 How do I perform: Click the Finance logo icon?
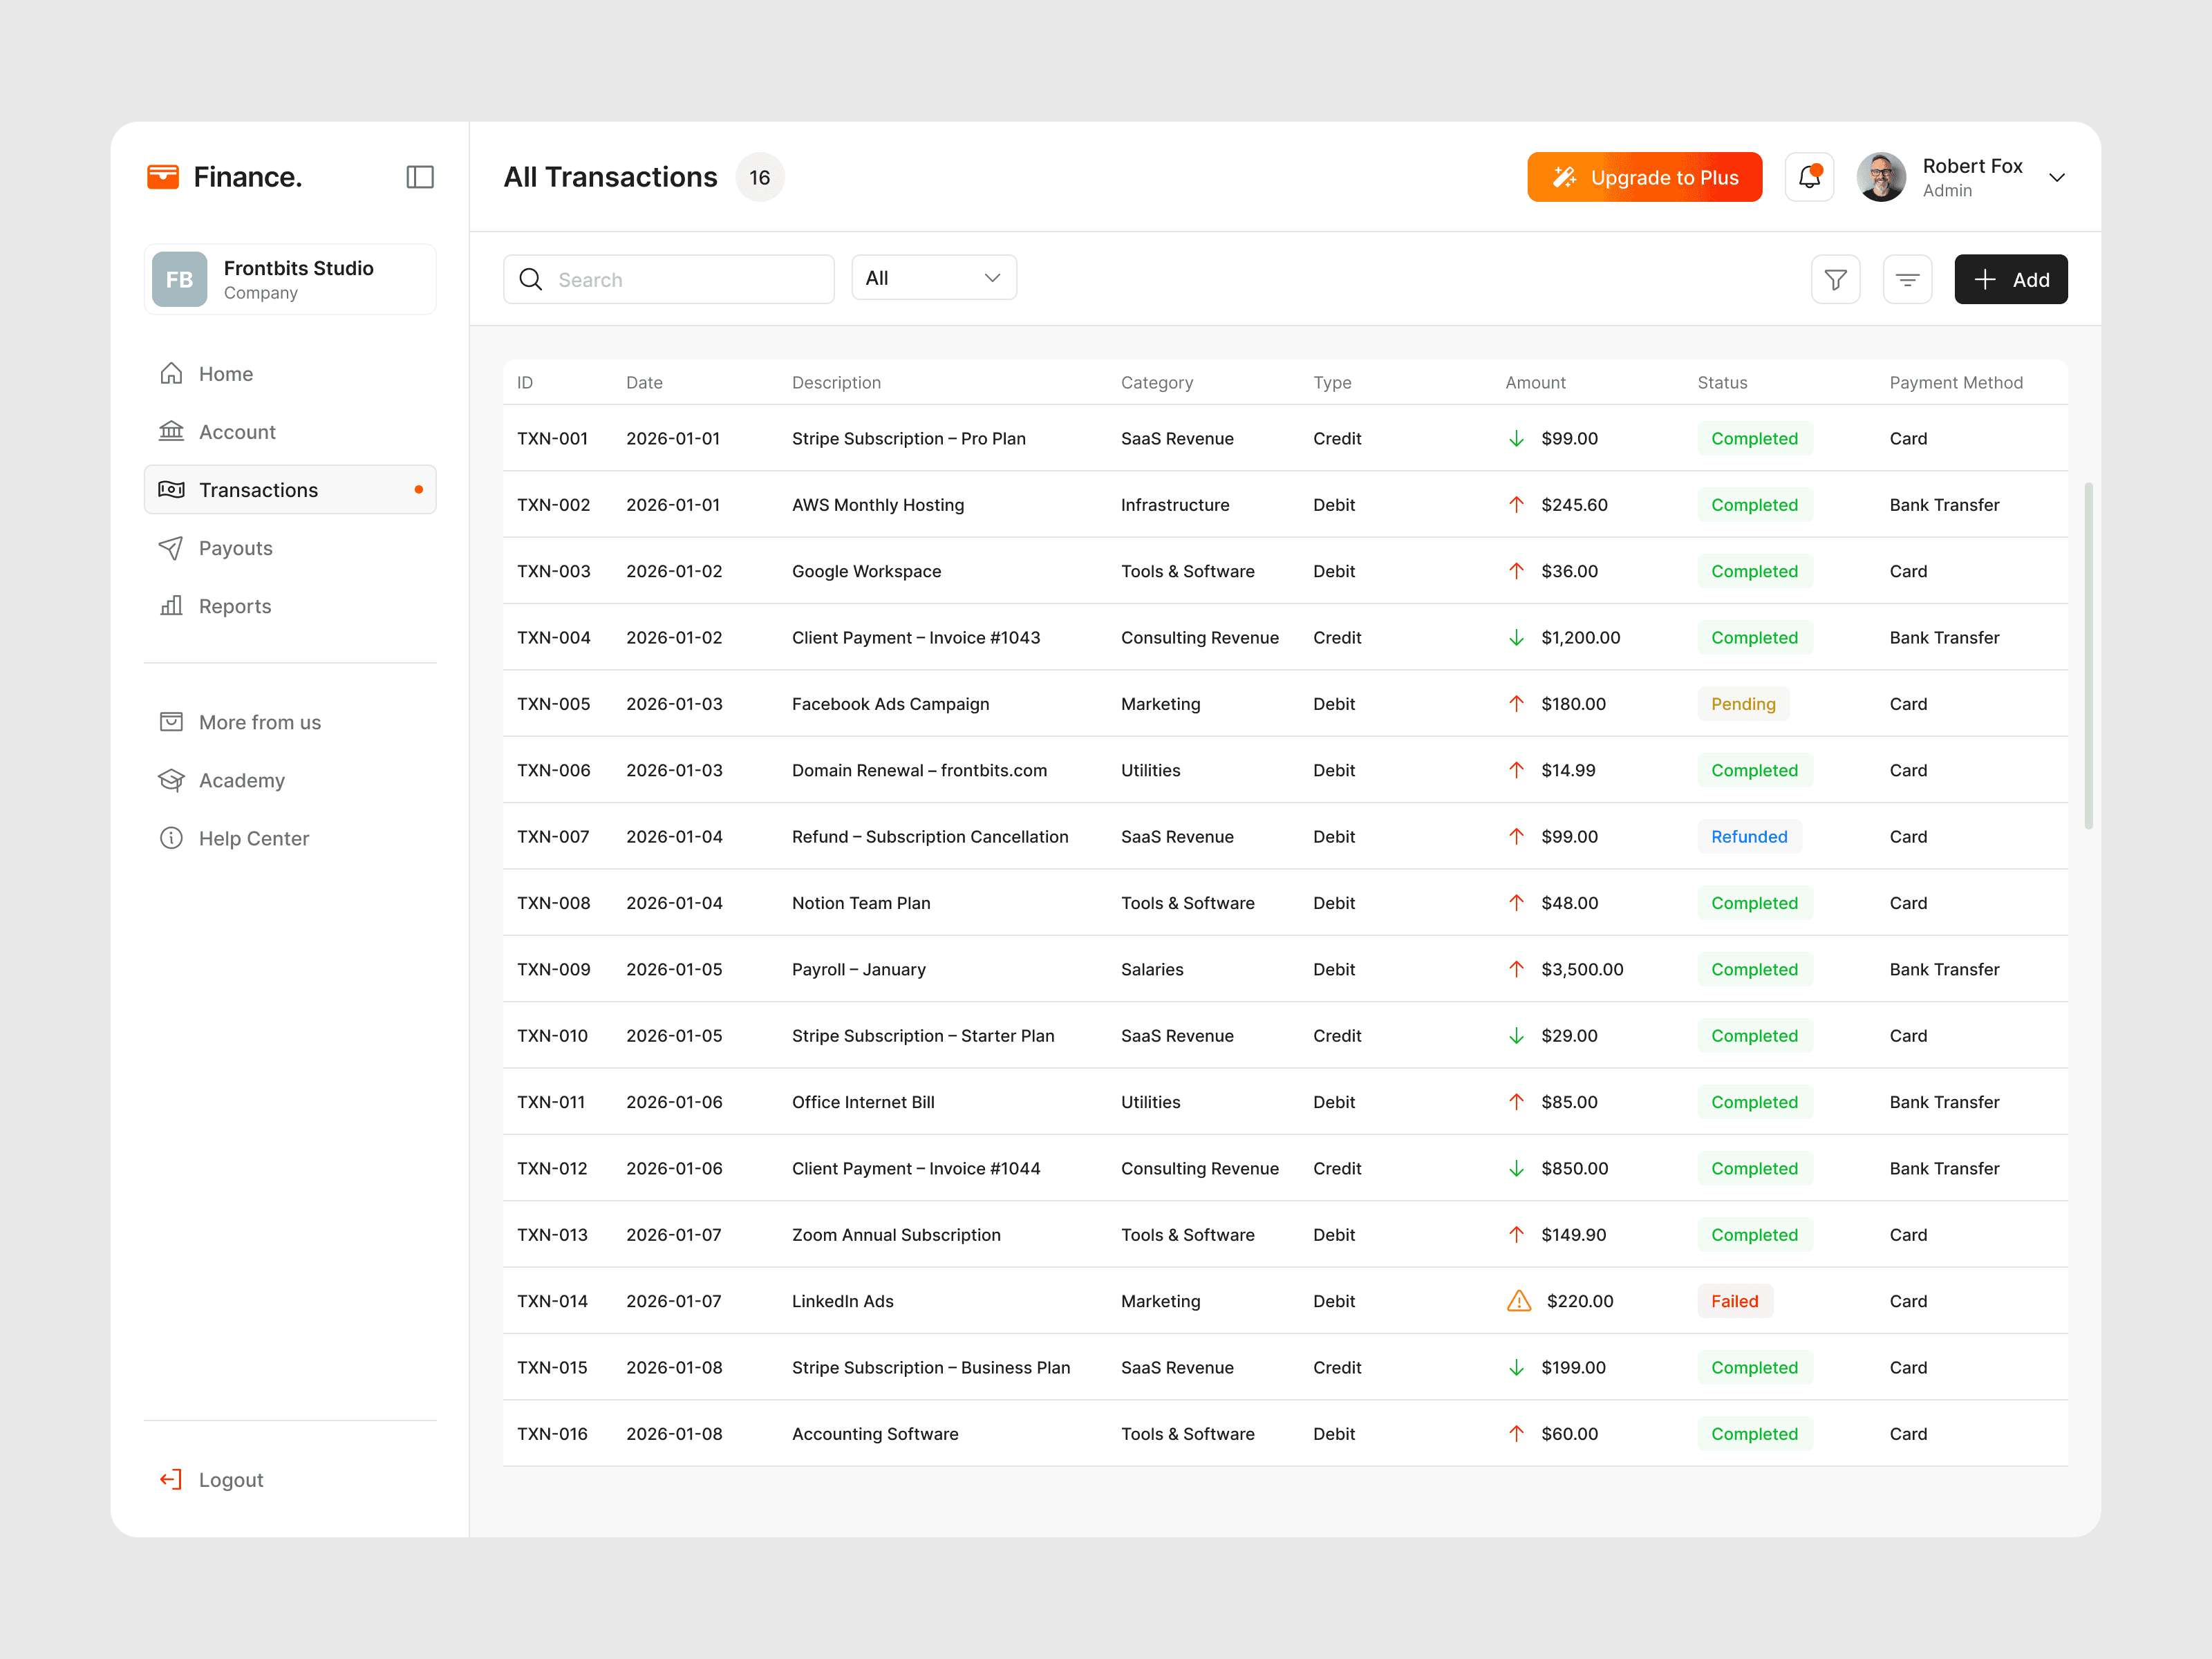(163, 177)
